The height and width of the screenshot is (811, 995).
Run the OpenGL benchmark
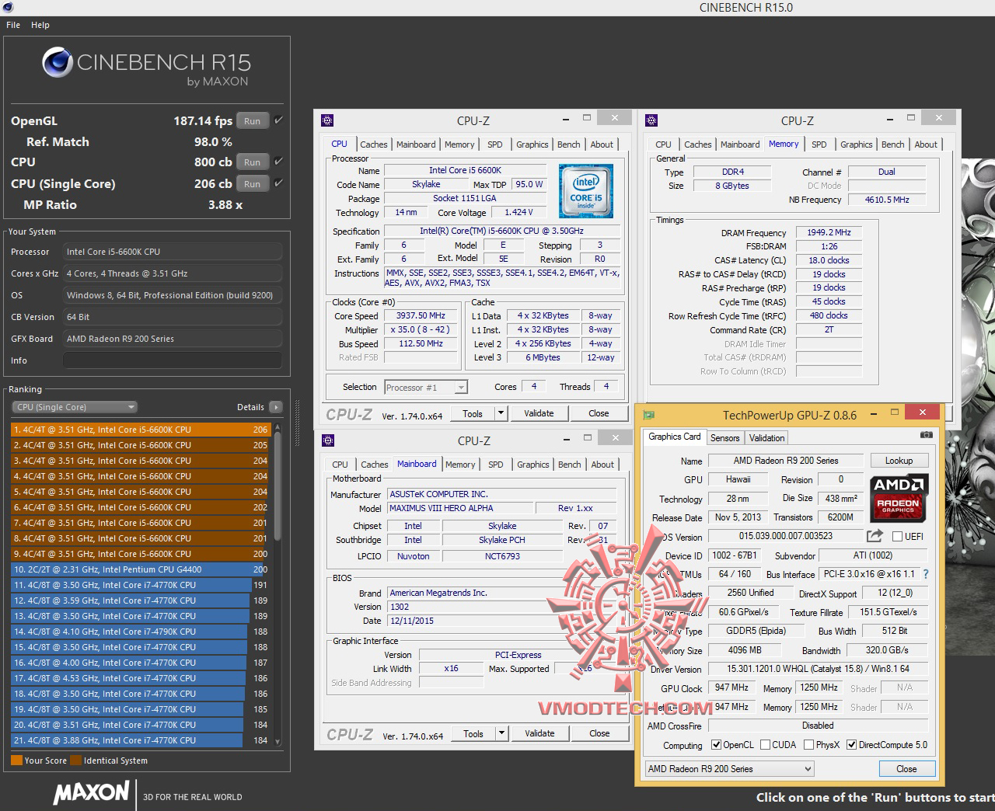point(253,121)
